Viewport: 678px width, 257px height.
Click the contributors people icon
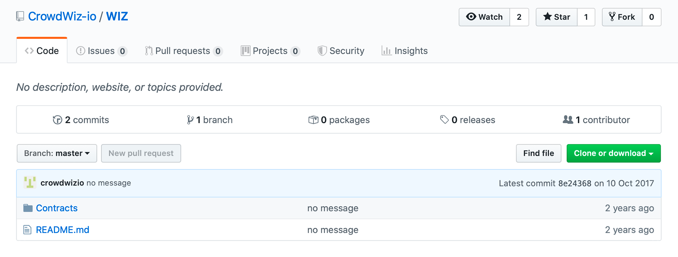[x=568, y=120]
